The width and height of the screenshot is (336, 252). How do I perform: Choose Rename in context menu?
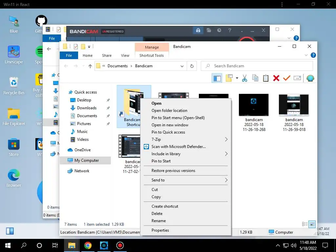pyautogui.click(x=186, y=221)
